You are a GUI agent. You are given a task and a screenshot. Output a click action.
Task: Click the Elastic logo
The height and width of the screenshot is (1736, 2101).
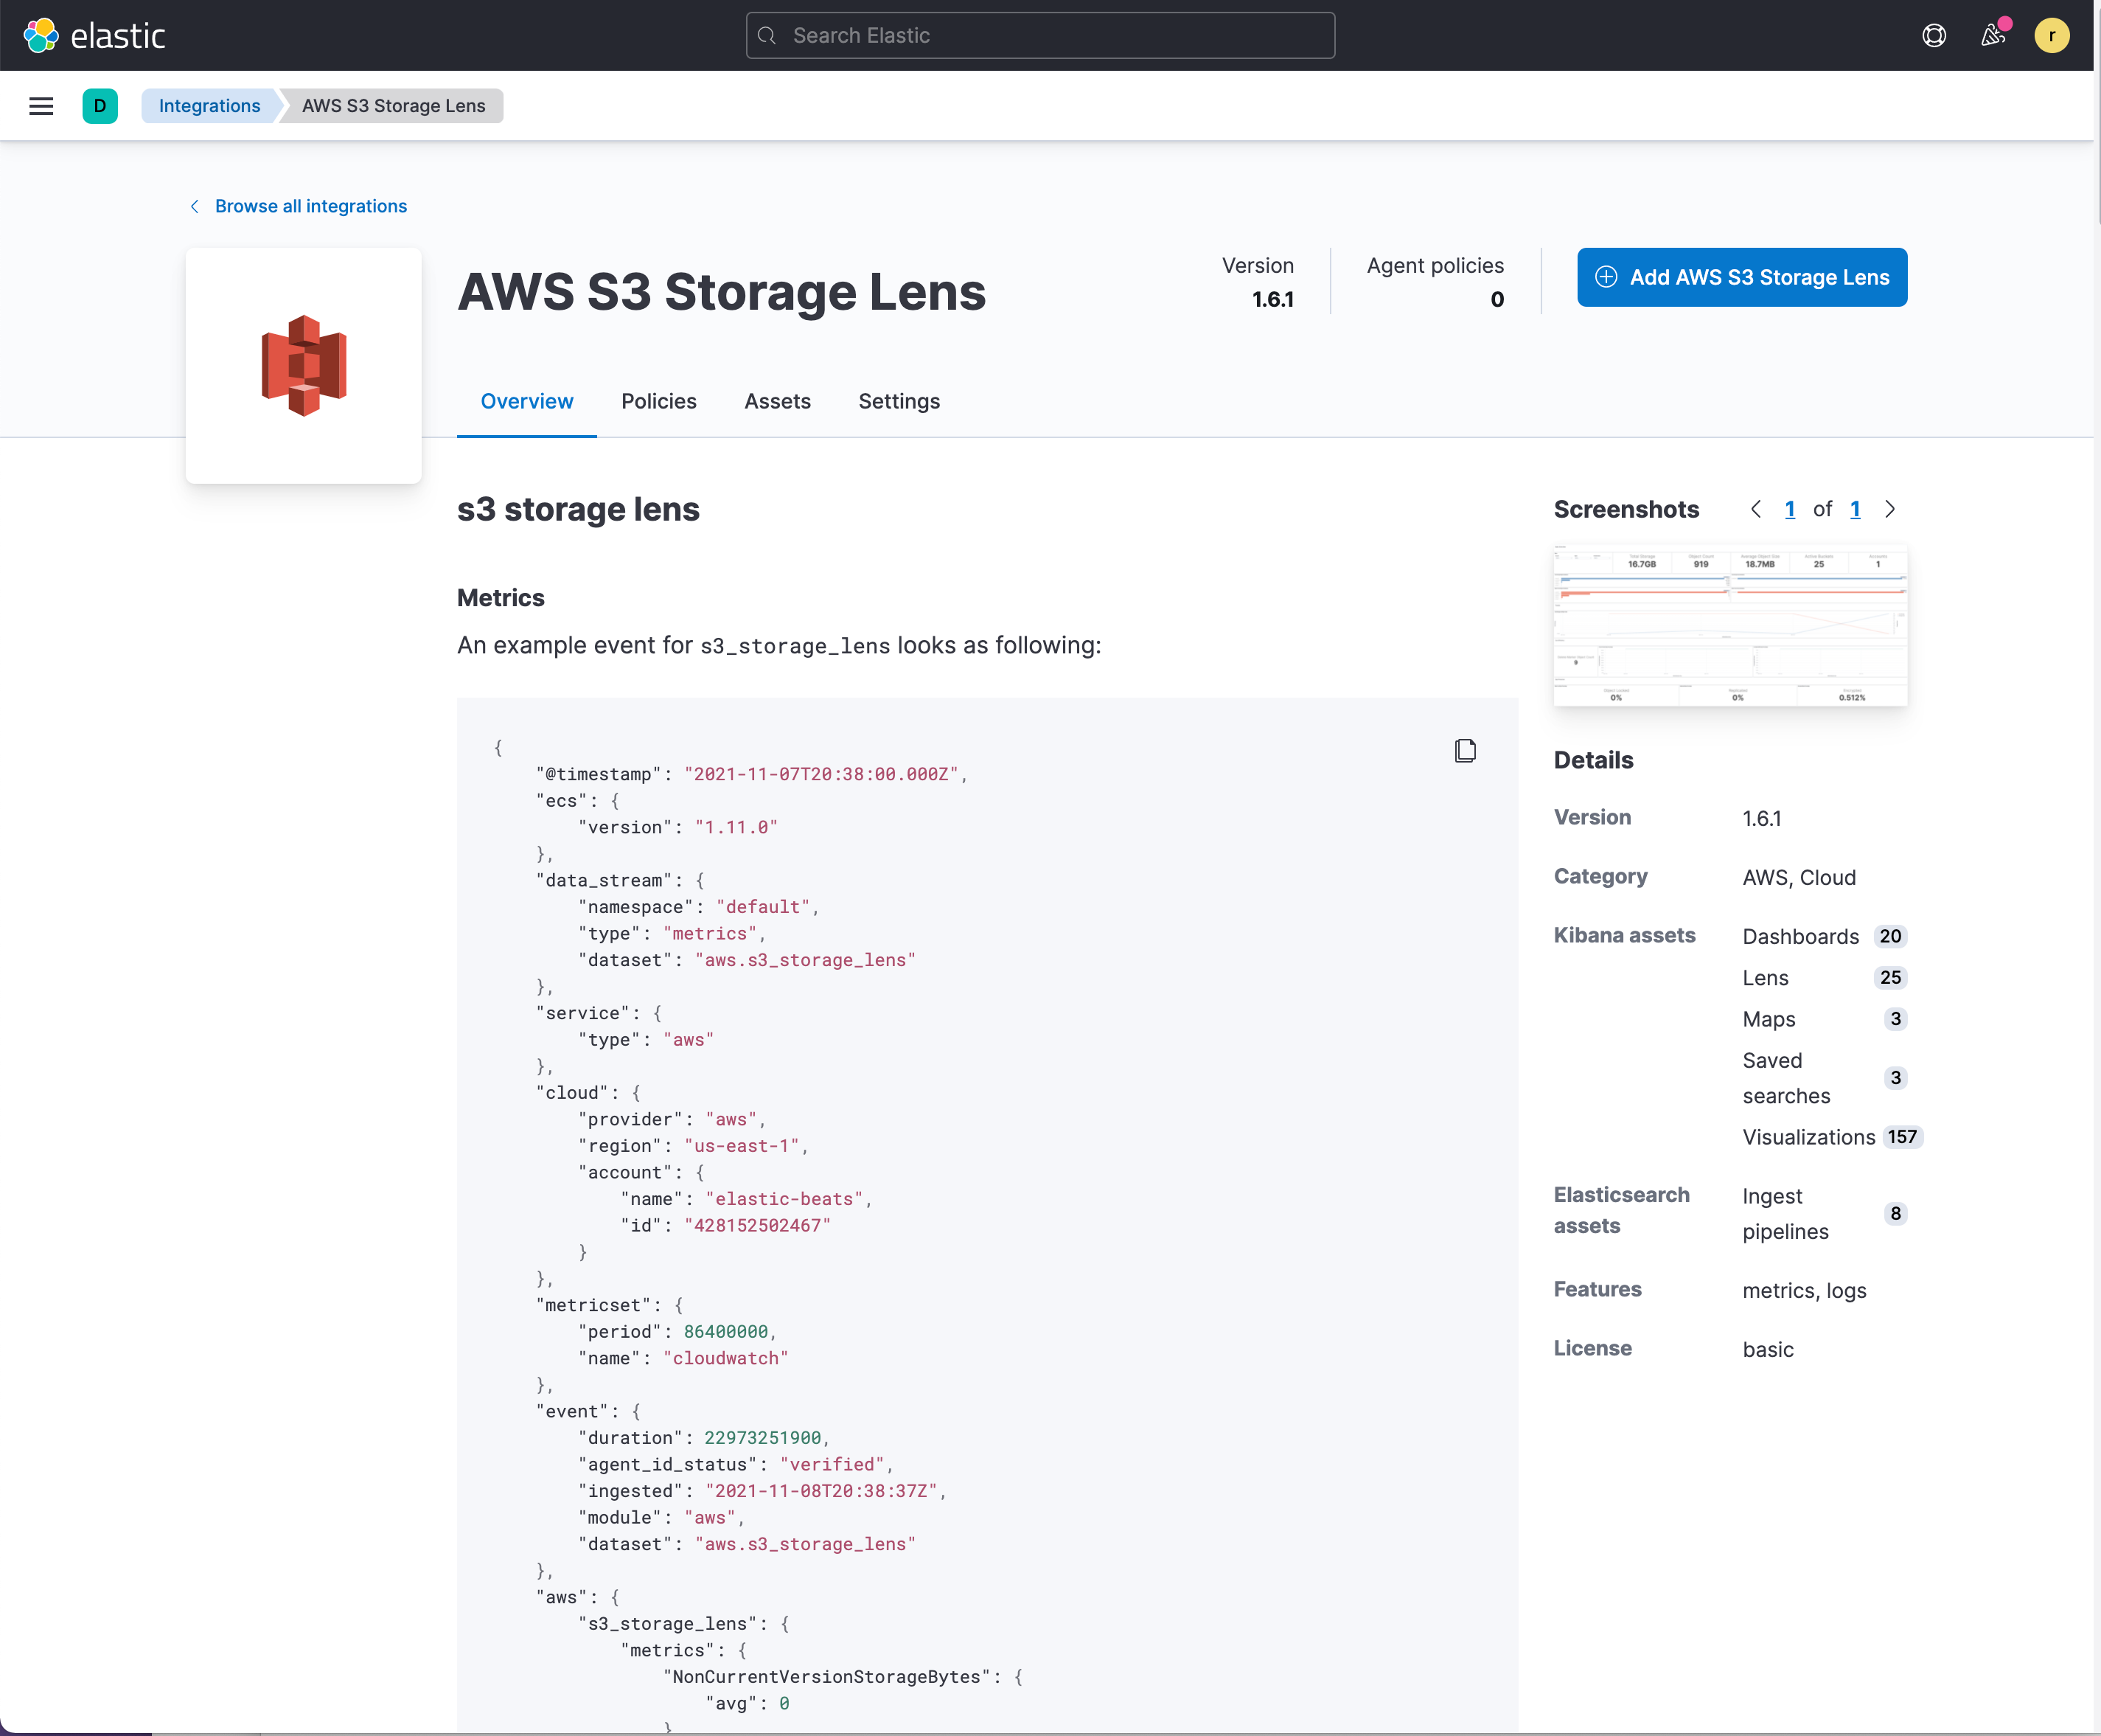tap(94, 35)
